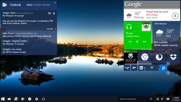Skip to next track in music tile
181x102 pixels.
pos(144,42)
